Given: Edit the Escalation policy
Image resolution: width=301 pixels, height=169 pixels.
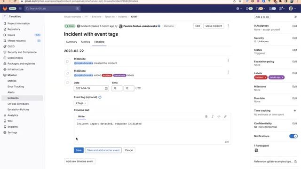Looking at the screenshot, I should pyautogui.click(x=295, y=61).
